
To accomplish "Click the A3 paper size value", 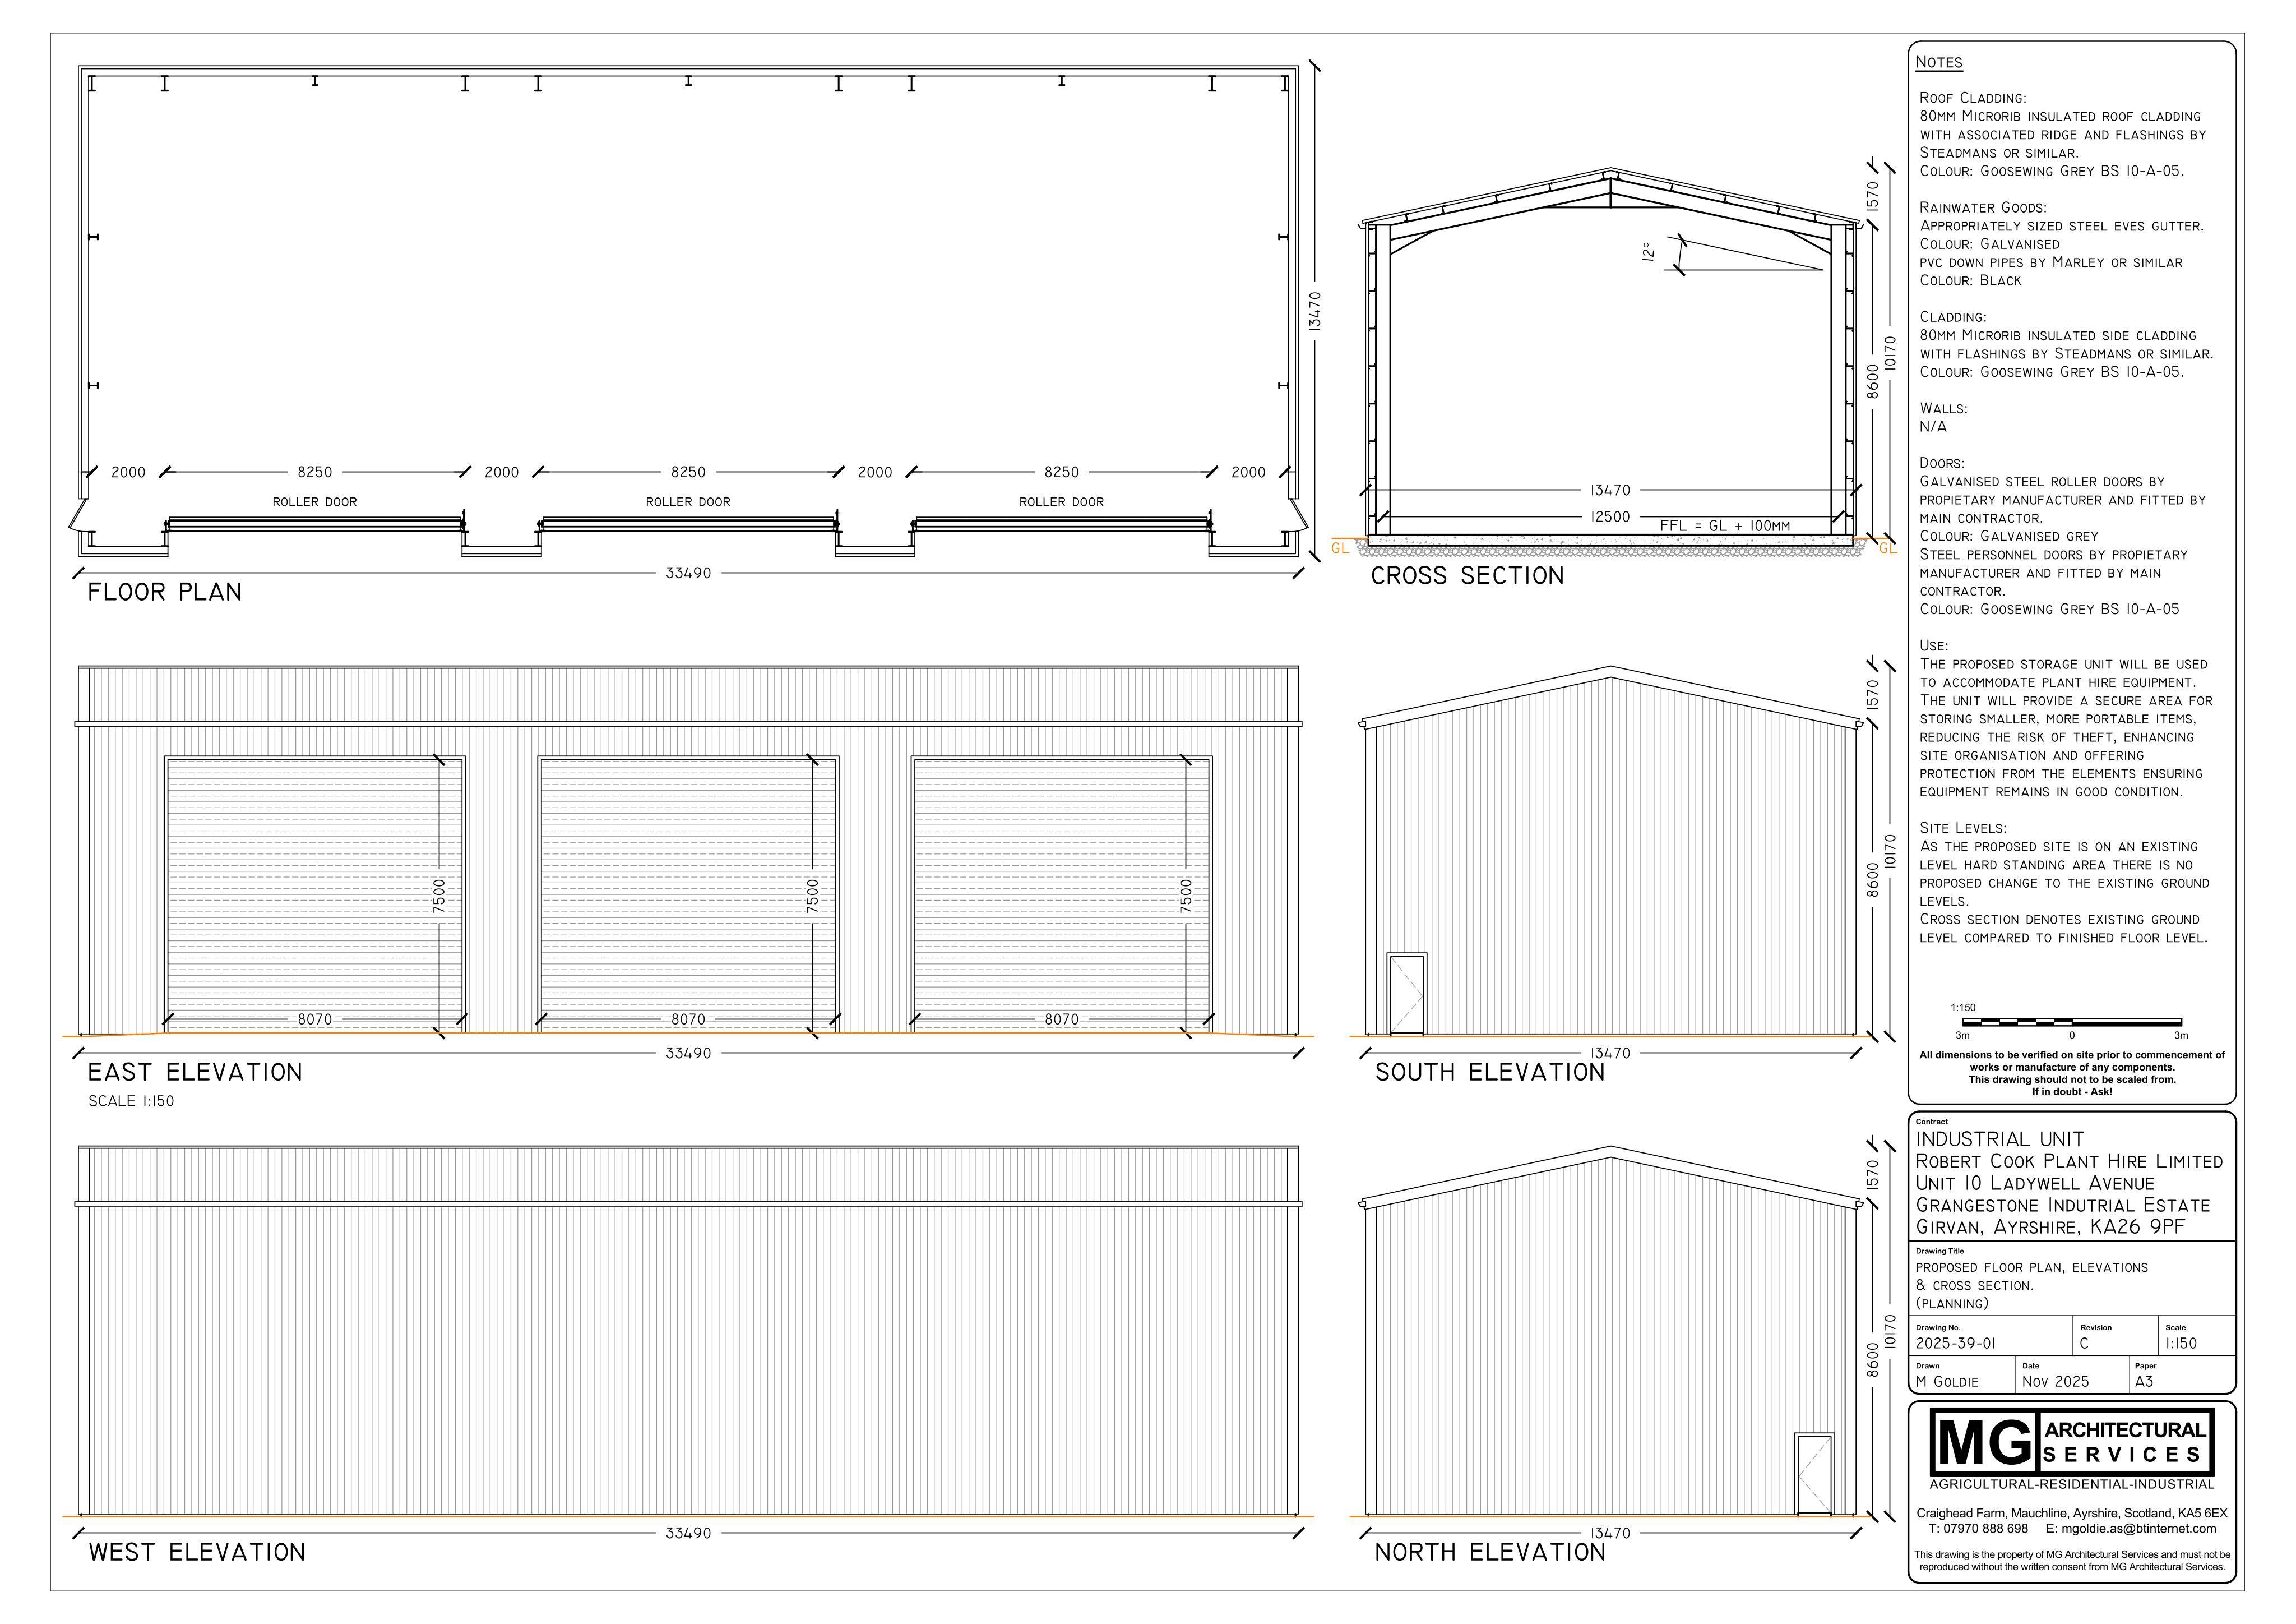I will (2144, 1382).
